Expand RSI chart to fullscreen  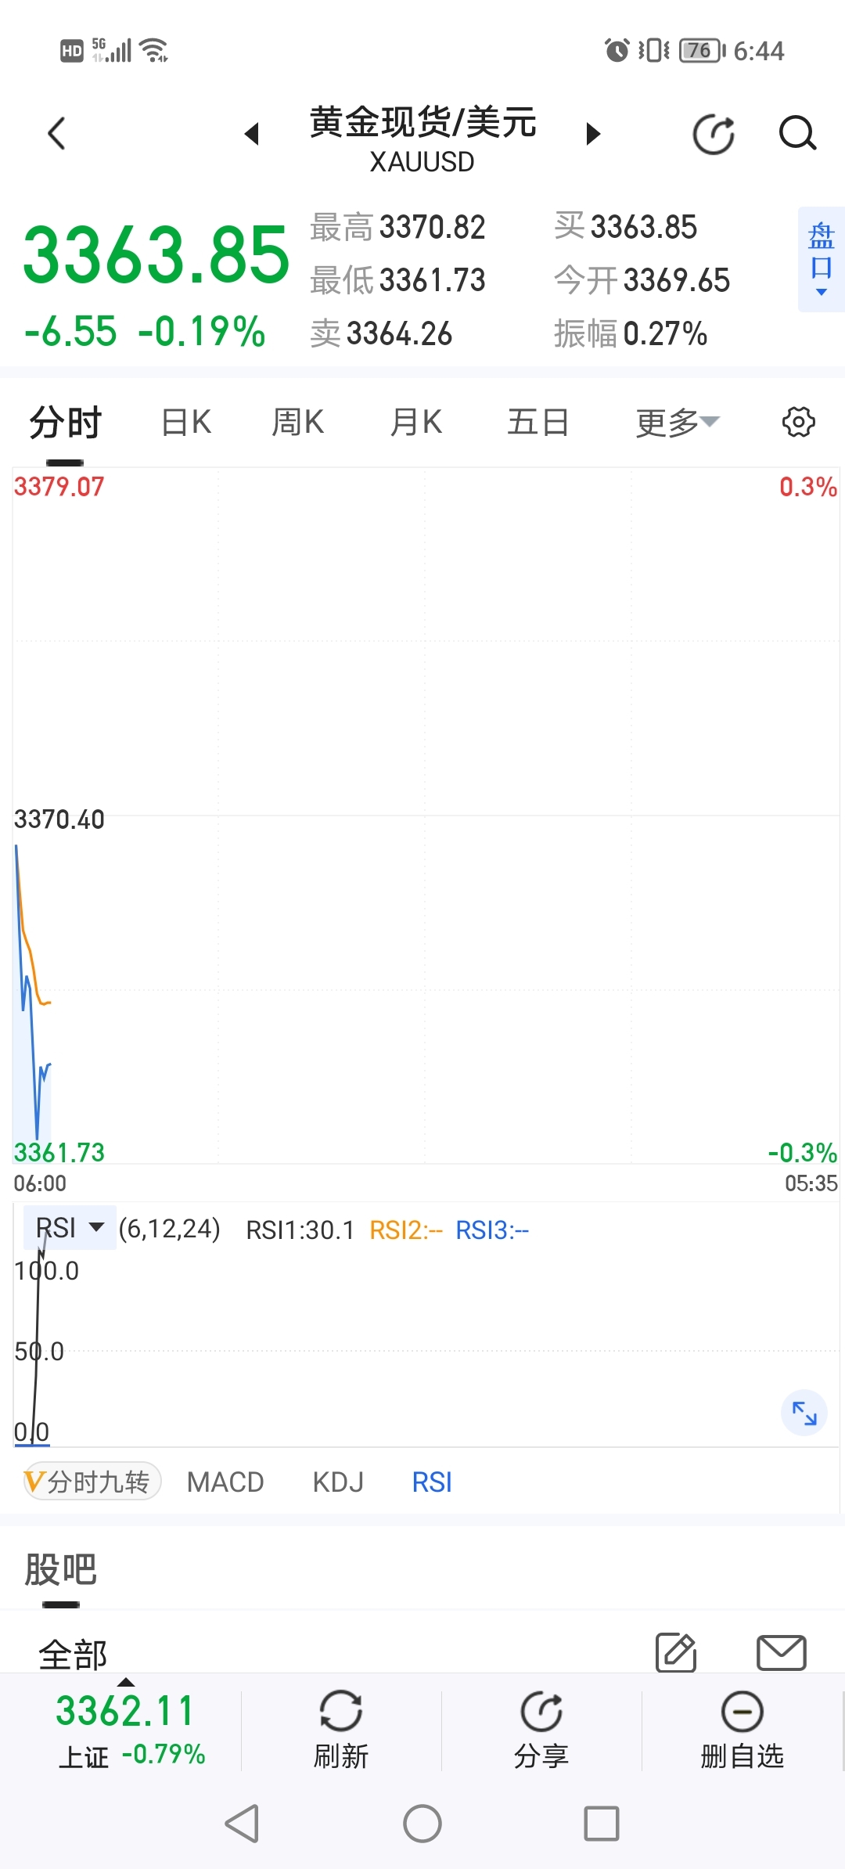pyautogui.click(x=804, y=1413)
